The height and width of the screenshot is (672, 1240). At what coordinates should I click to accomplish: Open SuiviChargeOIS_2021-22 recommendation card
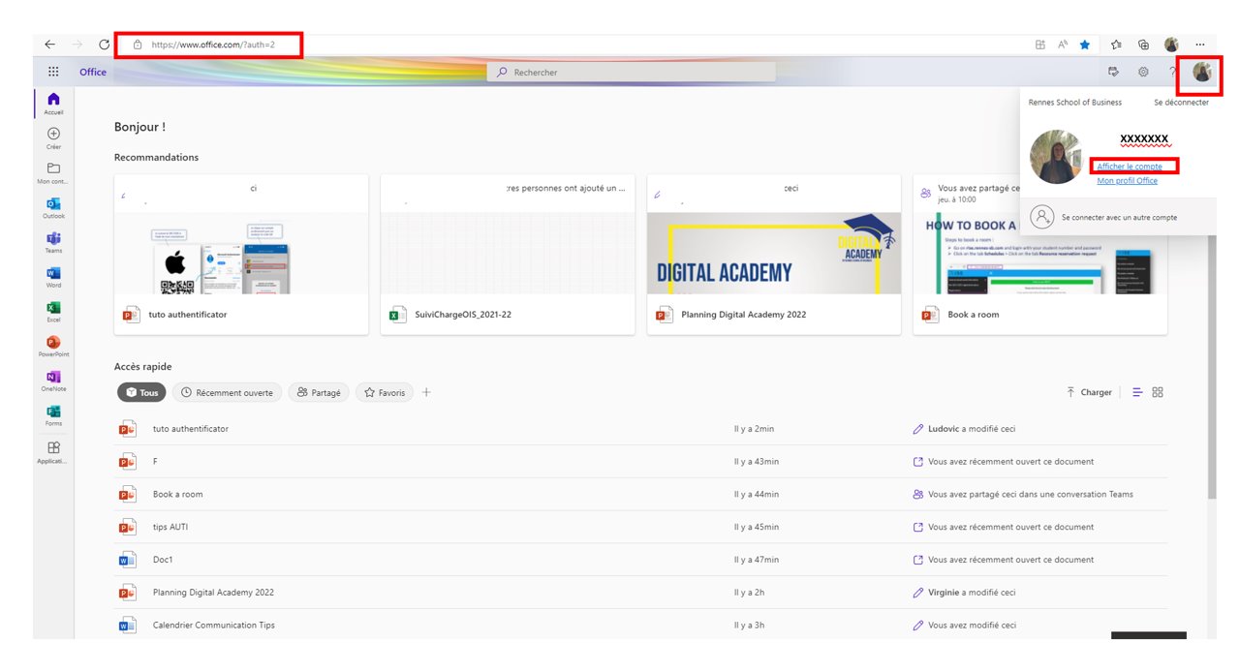[508, 255]
